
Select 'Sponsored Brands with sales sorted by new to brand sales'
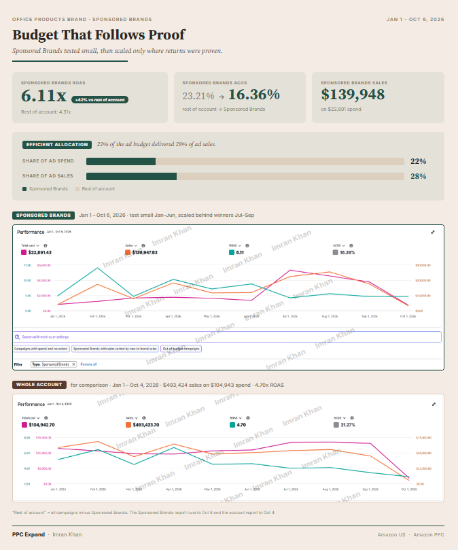pyautogui.click(x=115, y=349)
